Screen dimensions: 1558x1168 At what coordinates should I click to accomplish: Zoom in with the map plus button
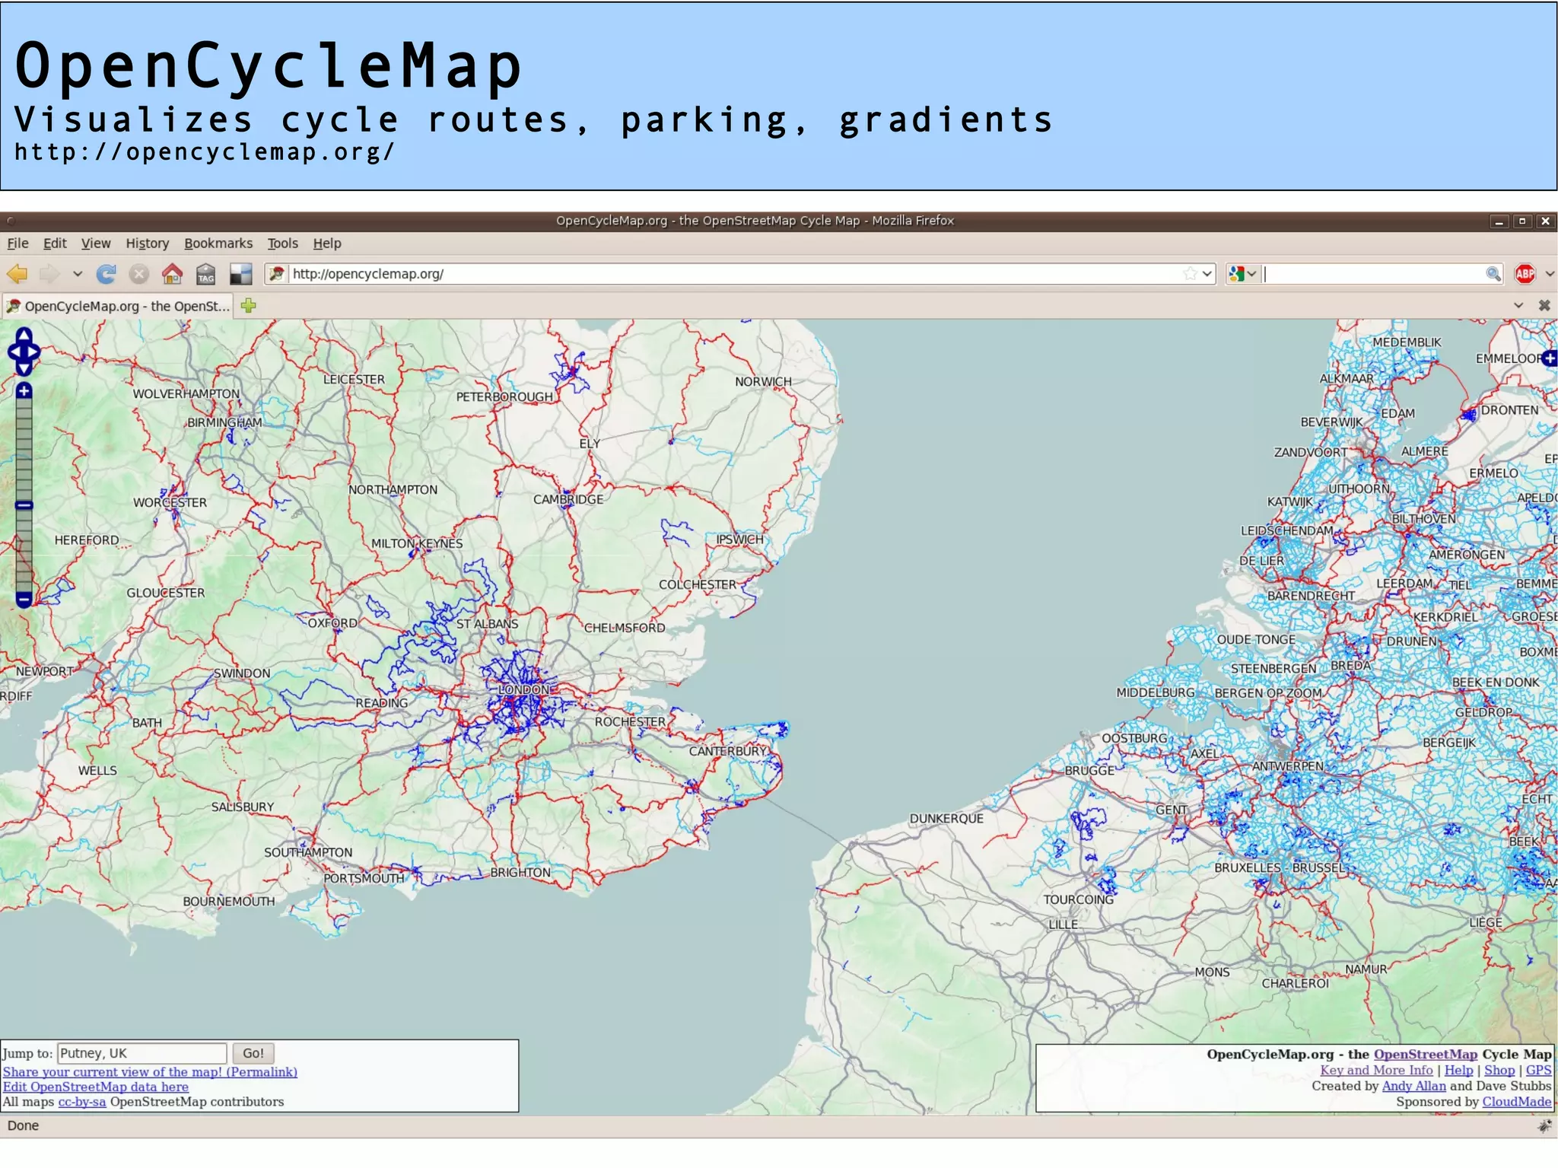coord(24,391)
